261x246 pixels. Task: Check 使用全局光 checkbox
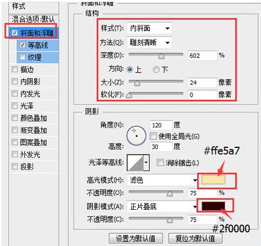tap(153, 136)
